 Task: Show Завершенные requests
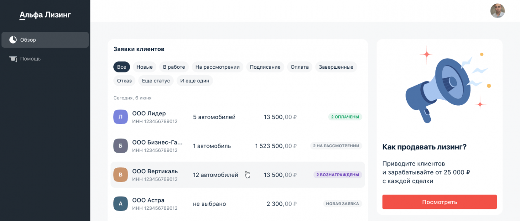[336, 67]
